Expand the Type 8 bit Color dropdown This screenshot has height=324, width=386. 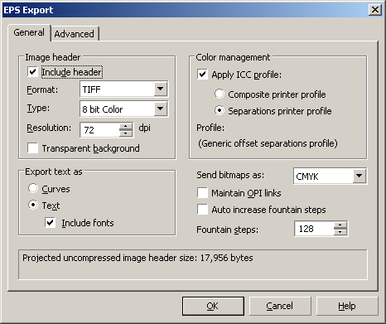click(x=161, y=109)
